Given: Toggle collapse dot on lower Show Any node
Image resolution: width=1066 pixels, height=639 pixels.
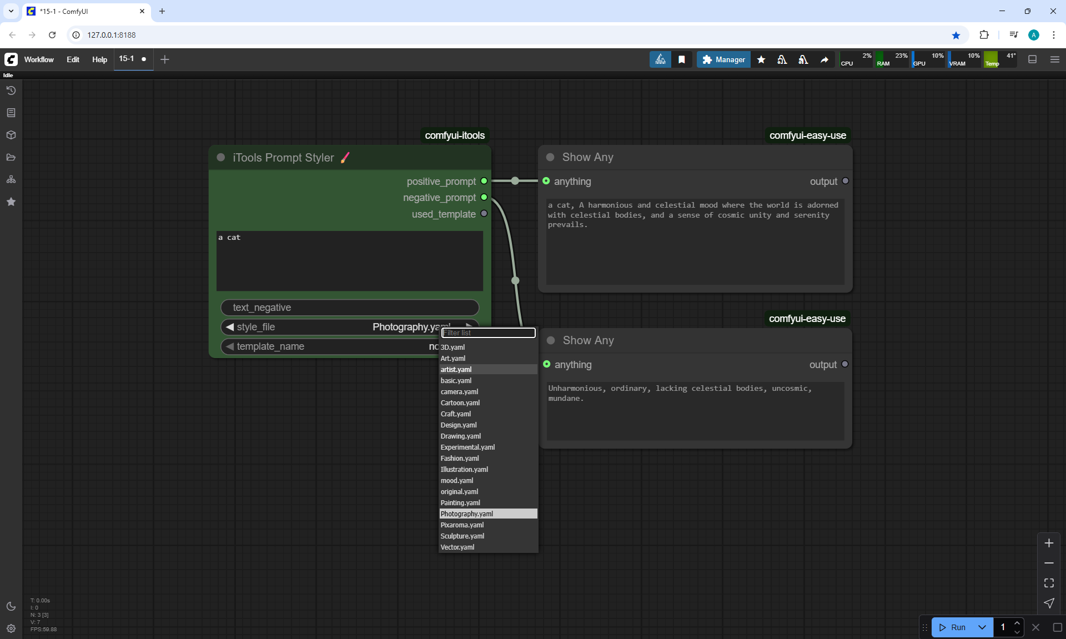Looking at the screenshot, I should (551, 340).
